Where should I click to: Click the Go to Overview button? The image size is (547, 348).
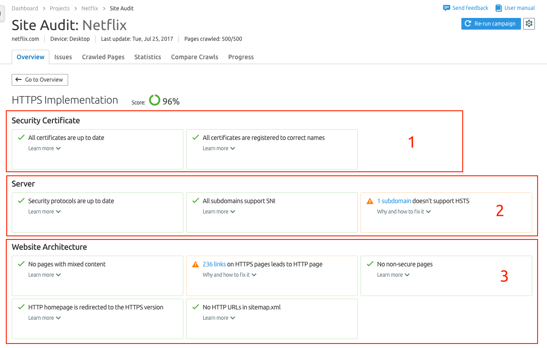point(40,80)
